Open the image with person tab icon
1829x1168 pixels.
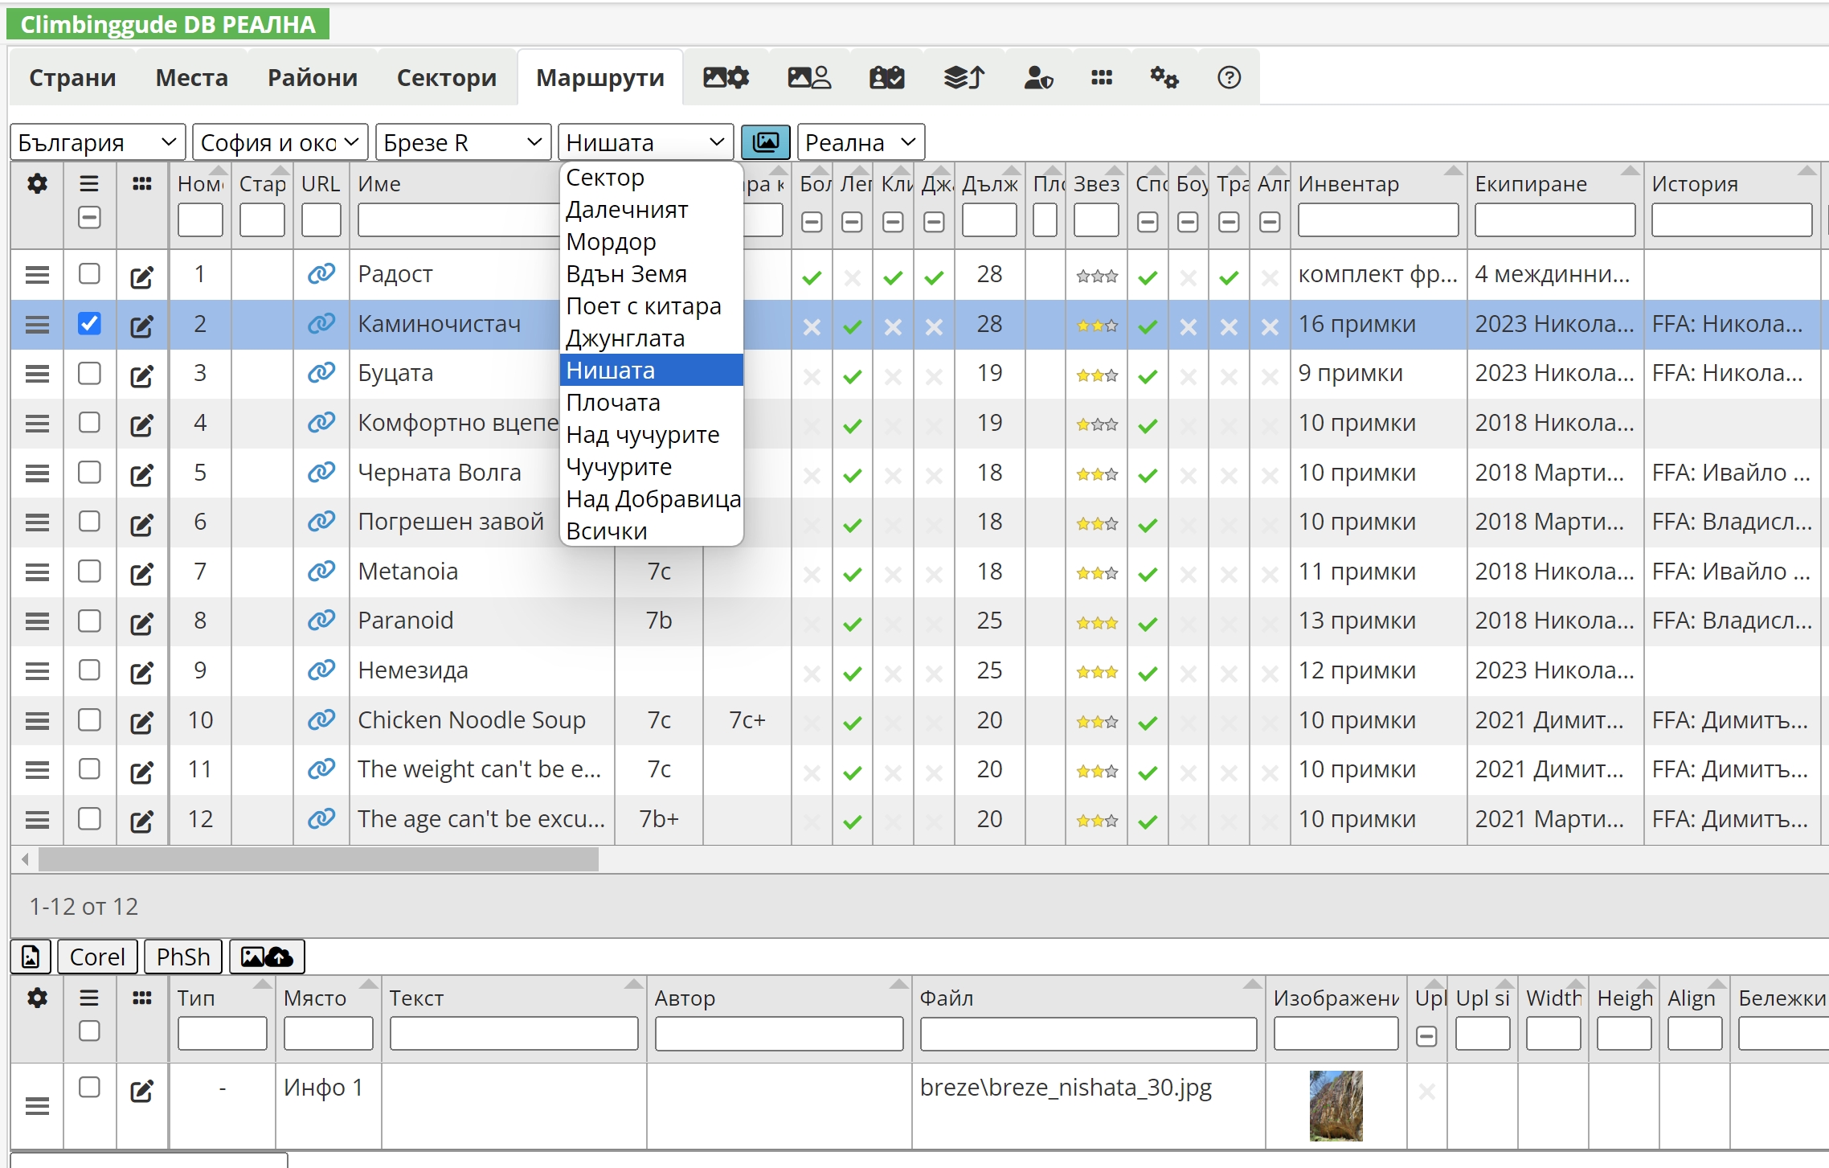[808, 77]
